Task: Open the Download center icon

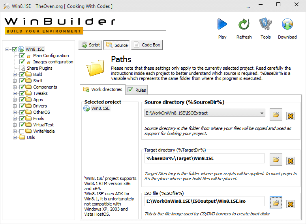Action: coord(287,25)
